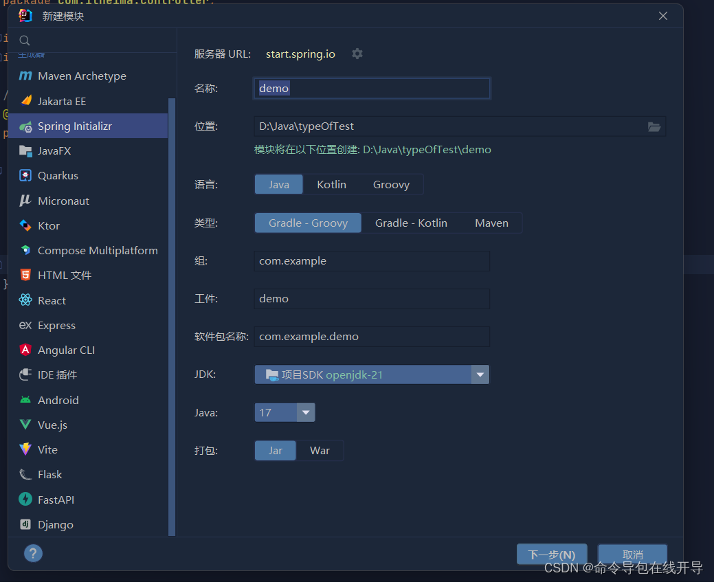Click the name input field
Screen dimensions: 714x582
tap(372, 89)
